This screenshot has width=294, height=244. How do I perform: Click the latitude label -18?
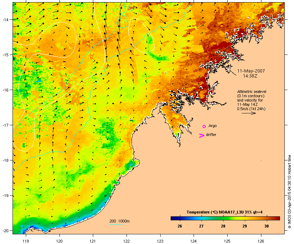click(5, 160)
